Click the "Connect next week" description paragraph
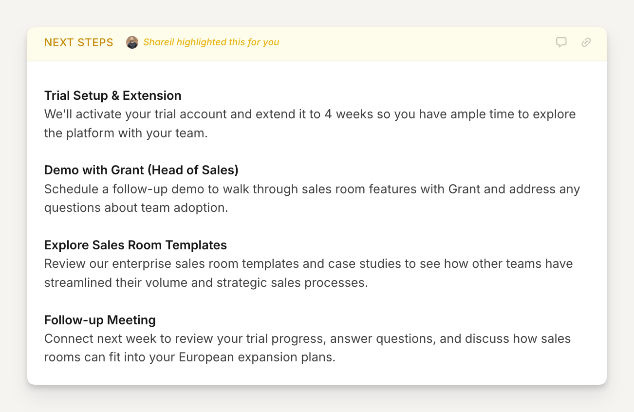Screen dimensions: 634x412 point(307,348)
